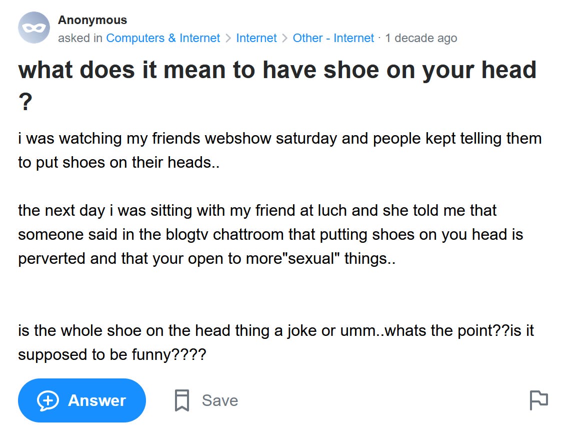570x435 pixels.
Task: Click the standalone question mark below title
Action: click(25, 103)
